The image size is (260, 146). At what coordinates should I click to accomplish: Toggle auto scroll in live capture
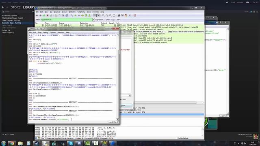(x=98, y=15)
